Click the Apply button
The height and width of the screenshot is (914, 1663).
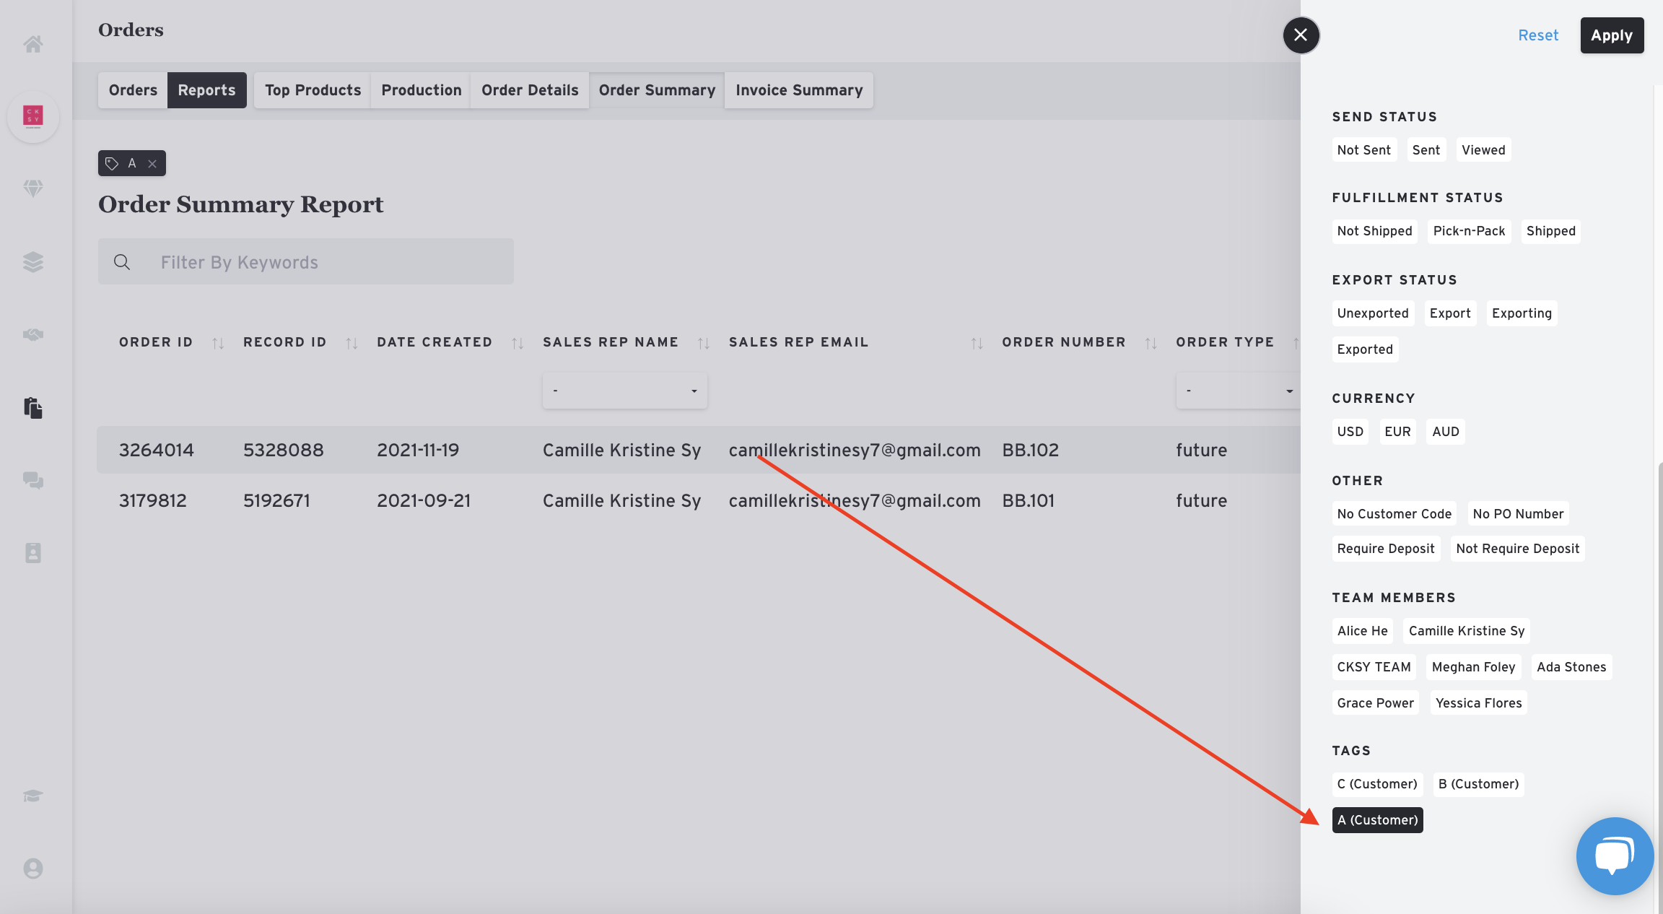click(x=1612, y=35)
